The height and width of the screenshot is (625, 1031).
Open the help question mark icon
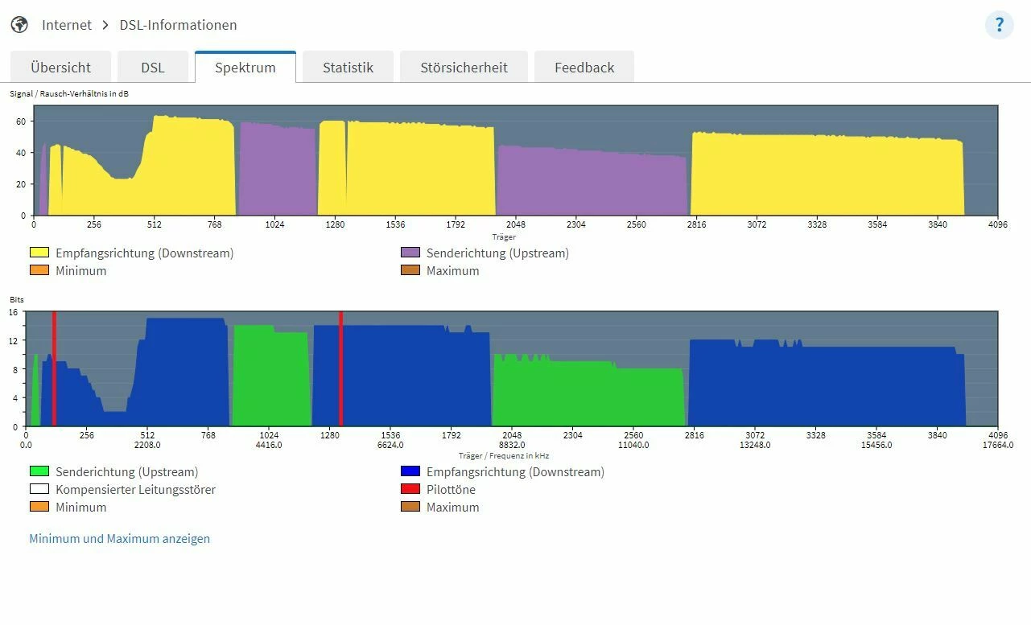(x=999, y=25)
